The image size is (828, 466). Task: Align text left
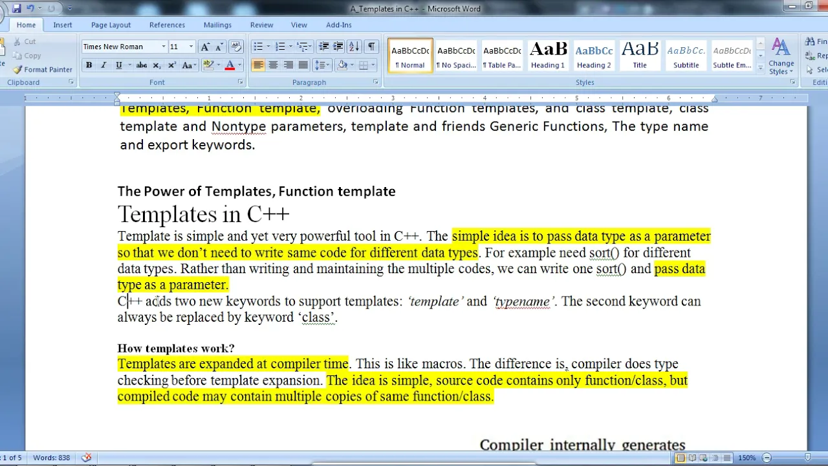tap(258, 65)
